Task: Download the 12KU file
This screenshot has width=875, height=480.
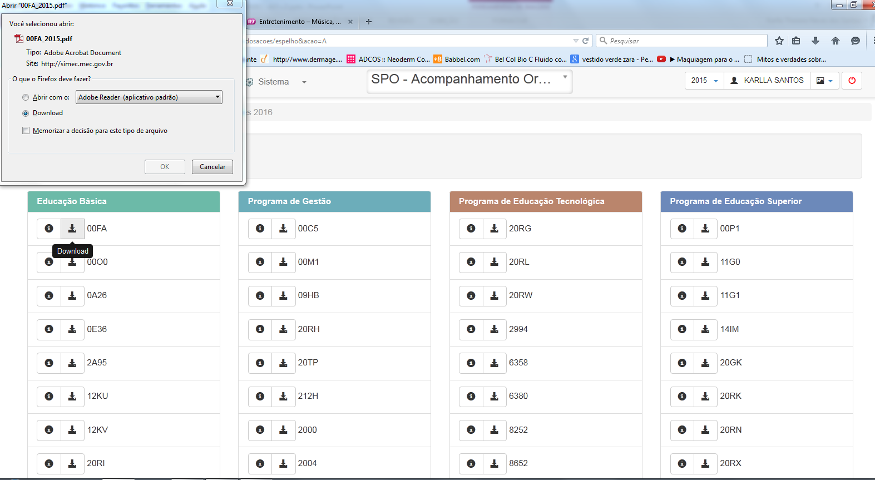Action: click(72, 397)
